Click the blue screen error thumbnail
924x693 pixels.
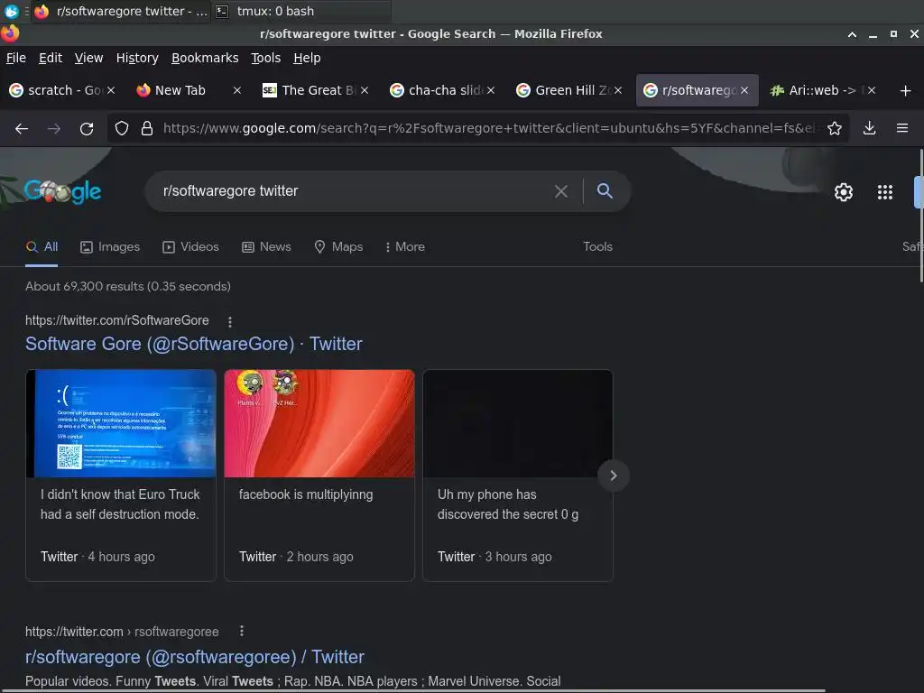(x=121, y=424)
